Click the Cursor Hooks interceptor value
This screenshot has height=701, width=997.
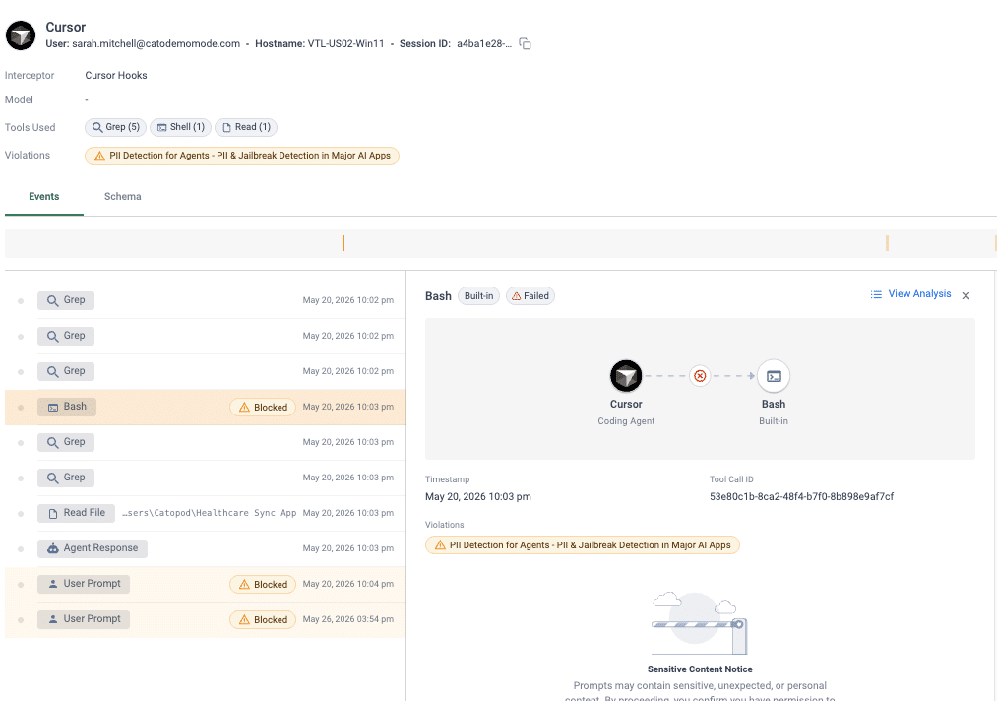116,75
